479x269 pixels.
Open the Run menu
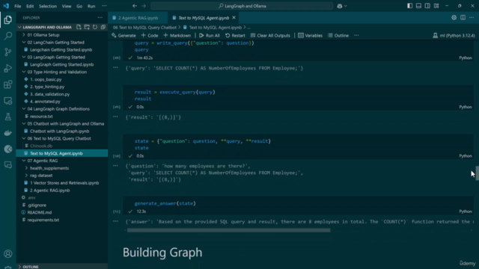(91, 6)
